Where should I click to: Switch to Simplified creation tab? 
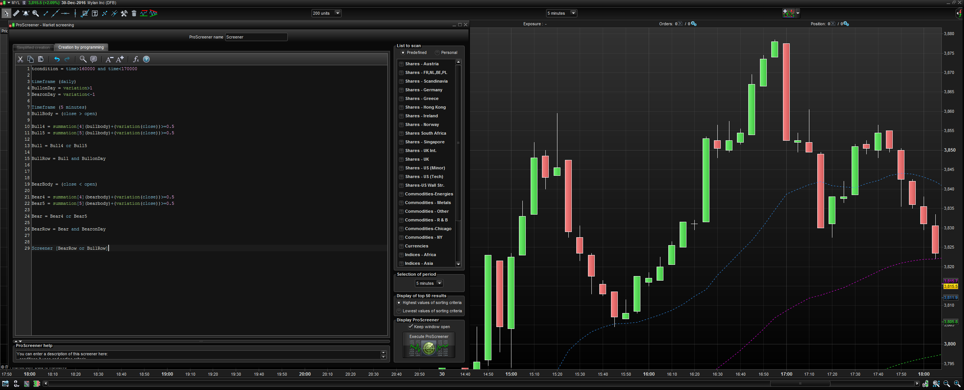[x=33, y=48]
